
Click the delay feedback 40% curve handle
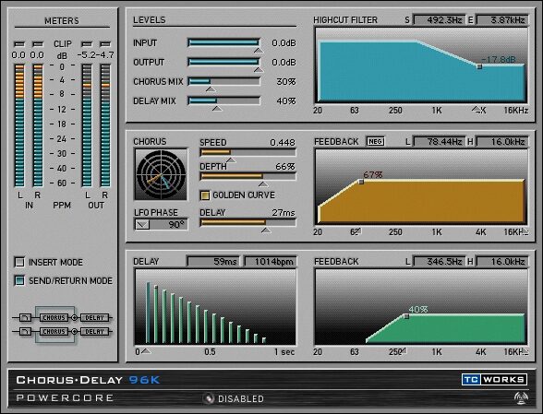(x=406, y=316)
